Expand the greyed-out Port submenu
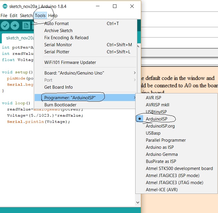This screenshot has width=218, height=213. tap(85, 80)
